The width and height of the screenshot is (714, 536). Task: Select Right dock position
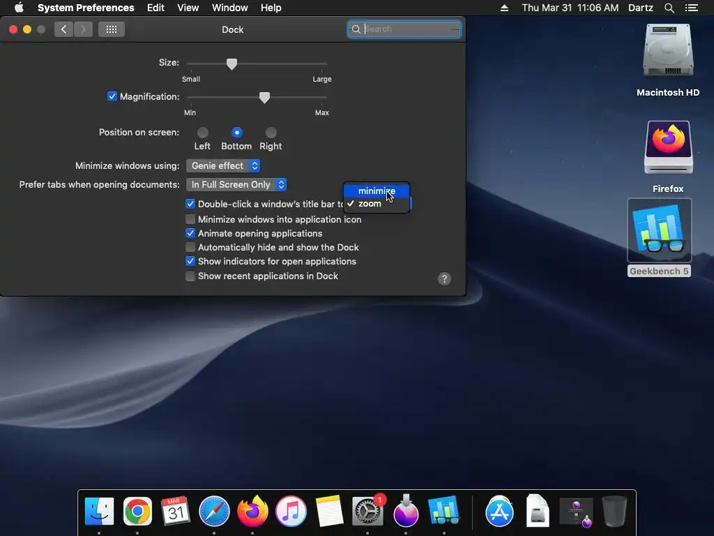click(271, 132)
